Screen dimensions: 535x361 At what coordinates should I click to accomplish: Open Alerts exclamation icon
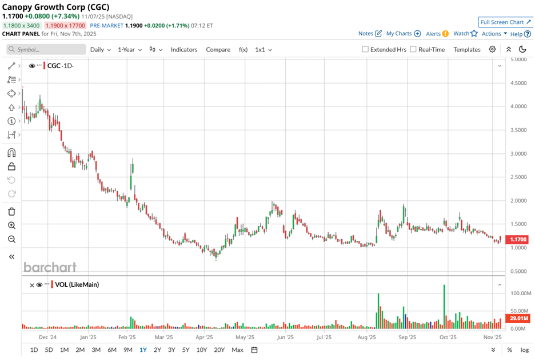445,34
